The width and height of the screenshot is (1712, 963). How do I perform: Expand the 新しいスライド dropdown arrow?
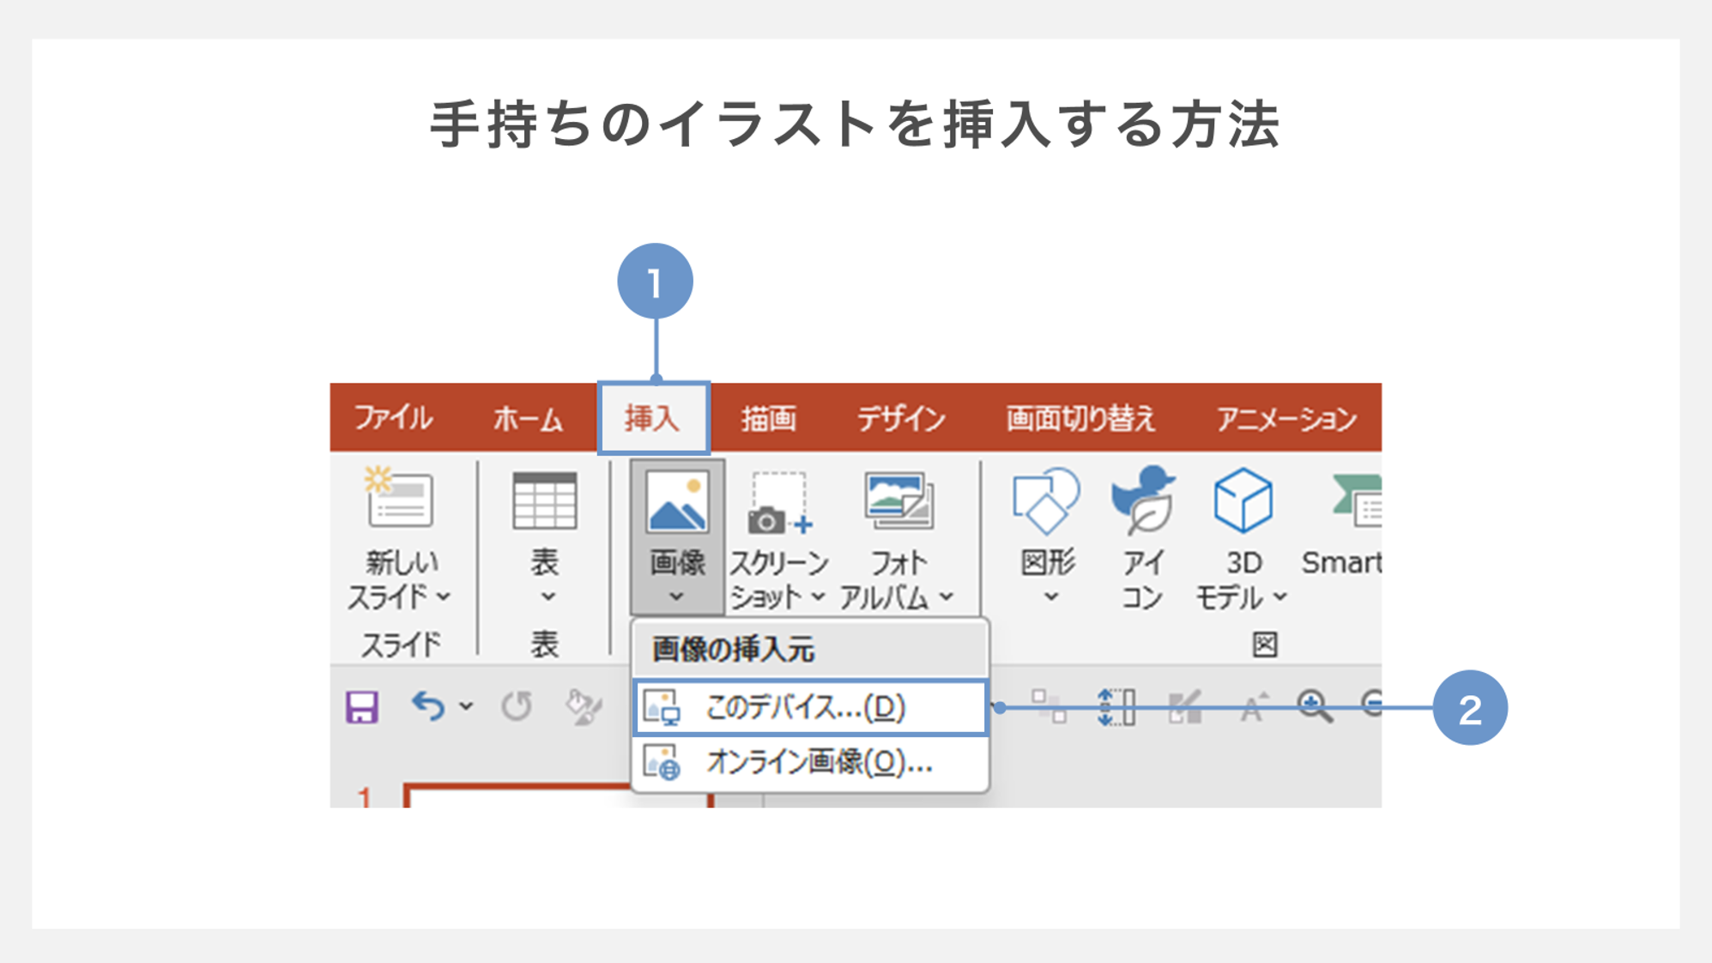[444, 597]
